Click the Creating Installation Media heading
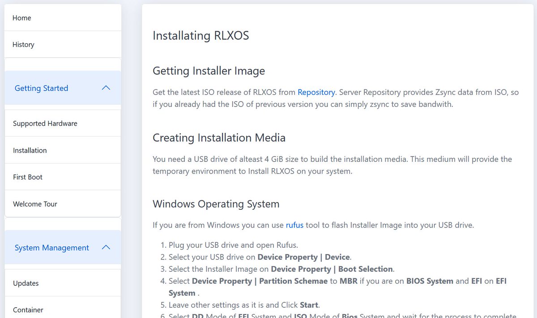Screen dimensions: 537x318 tap(219, 137)
